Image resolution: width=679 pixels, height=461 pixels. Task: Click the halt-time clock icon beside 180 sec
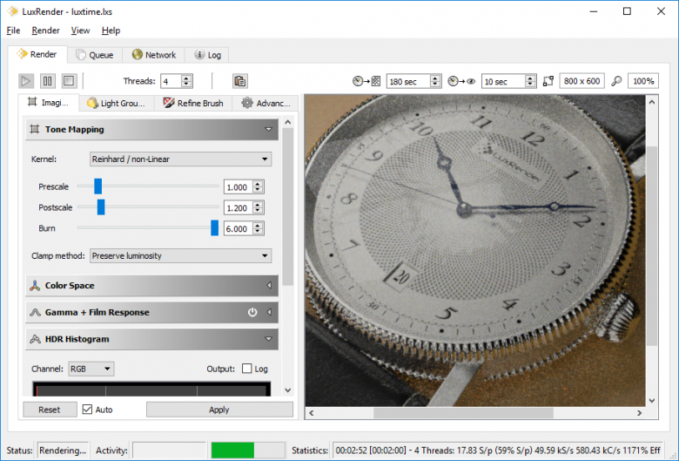click(x=366, y=81)
